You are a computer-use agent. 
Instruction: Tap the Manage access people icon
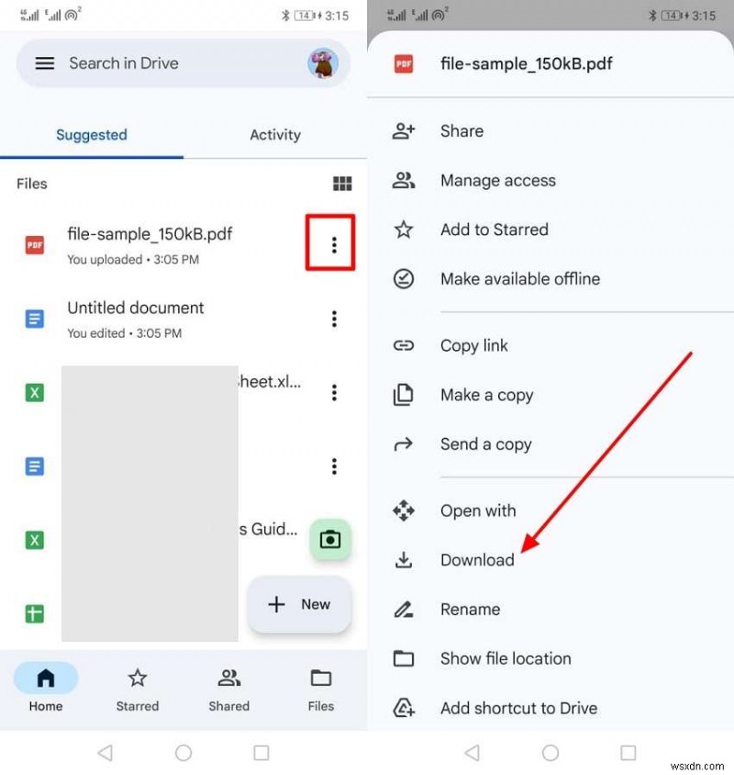click(x=404, y=180)
